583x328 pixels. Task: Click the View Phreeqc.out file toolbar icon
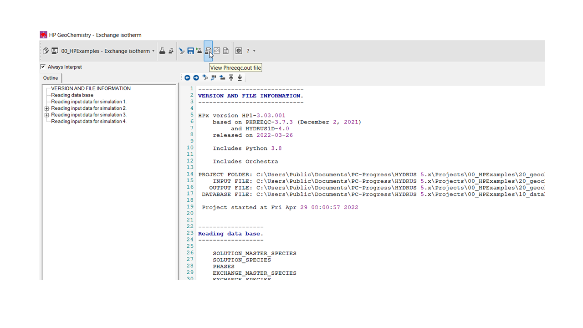click(208, 51)
